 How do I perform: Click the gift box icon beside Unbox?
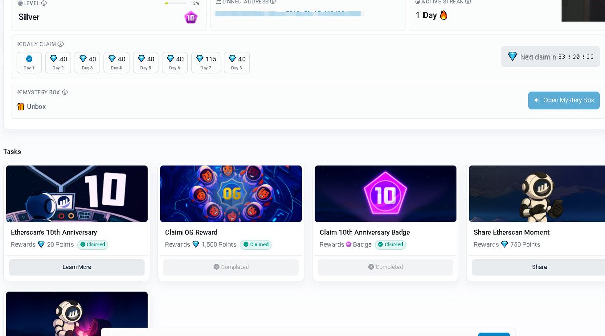[21, 106]
